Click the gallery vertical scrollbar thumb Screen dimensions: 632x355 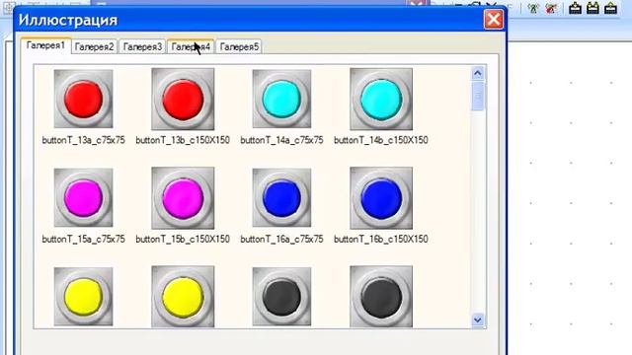tap(478, 96)
